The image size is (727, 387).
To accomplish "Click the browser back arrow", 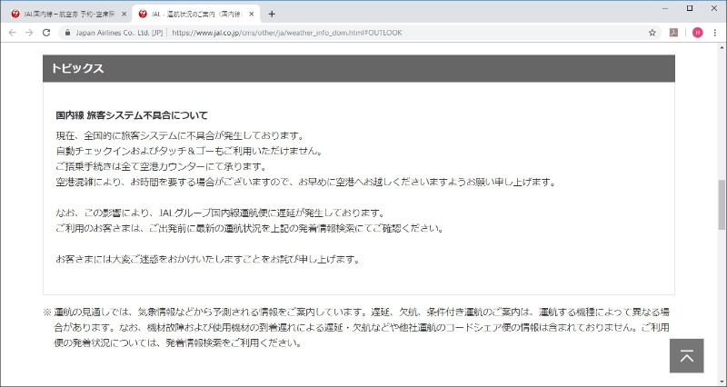I will click(x=12, y=32).
